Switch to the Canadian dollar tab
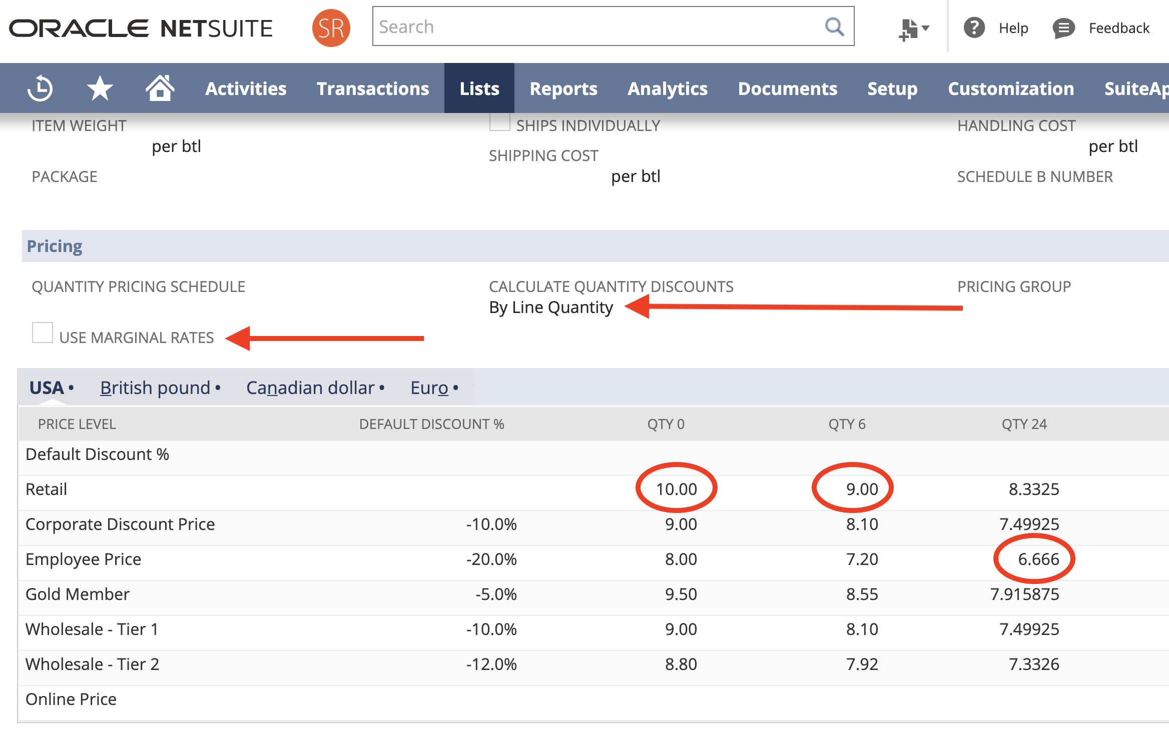The image size is (1169, 731). point(310,388)
